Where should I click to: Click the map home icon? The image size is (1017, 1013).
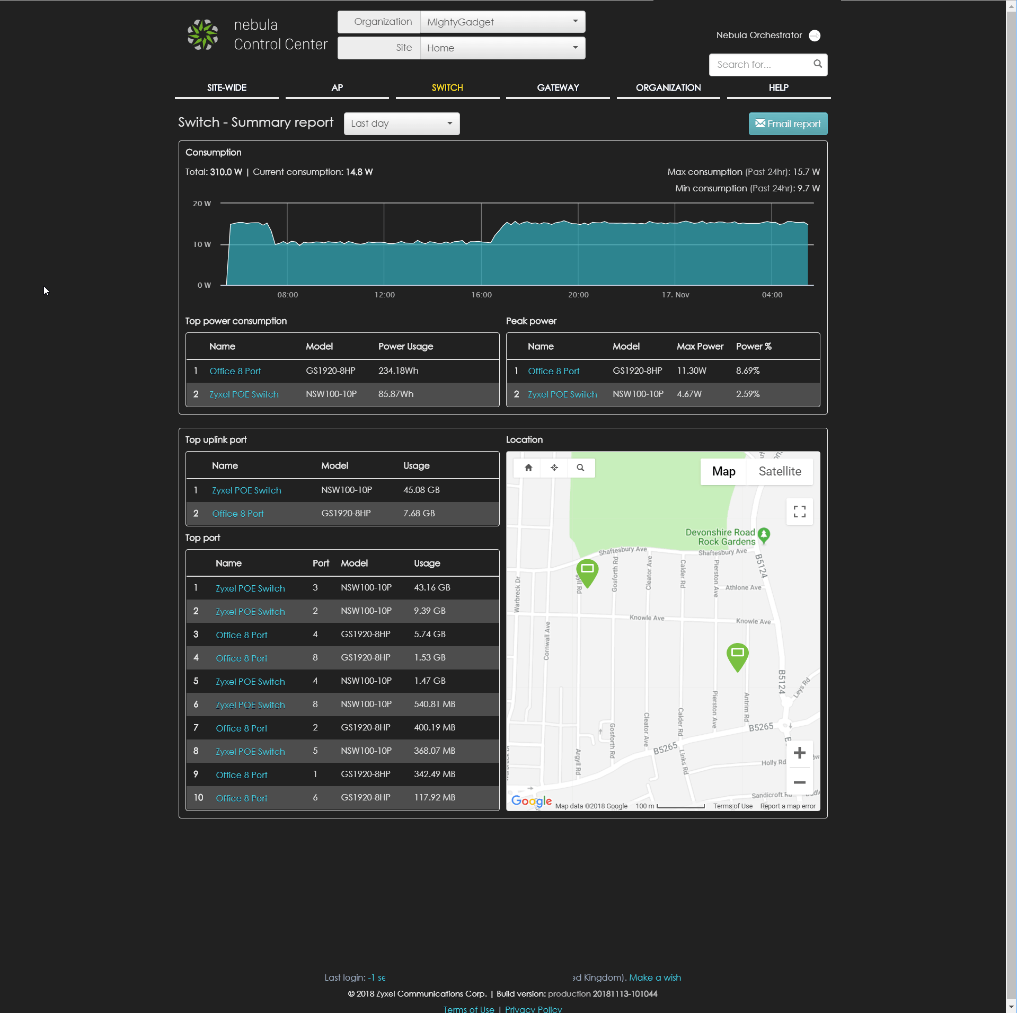click(528, 468)
